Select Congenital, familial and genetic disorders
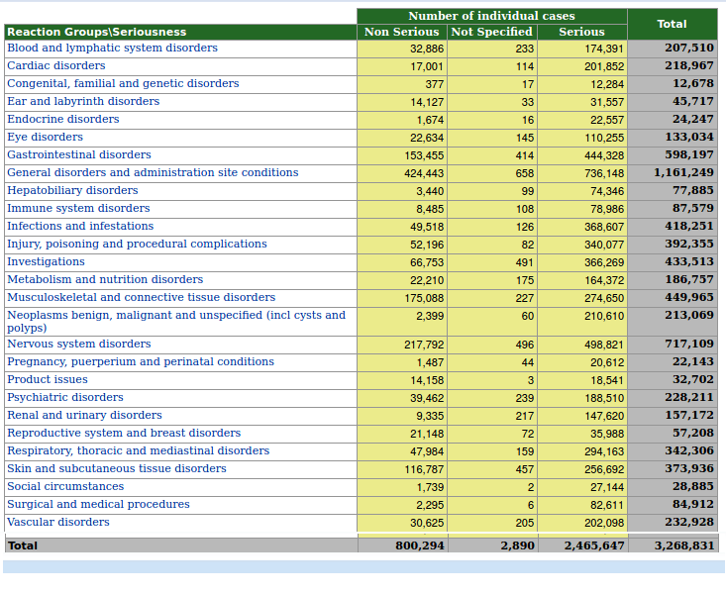 point(123,84)
